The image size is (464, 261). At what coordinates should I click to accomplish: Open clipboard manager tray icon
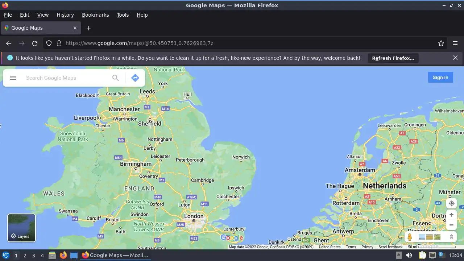[x=422, y=255]
